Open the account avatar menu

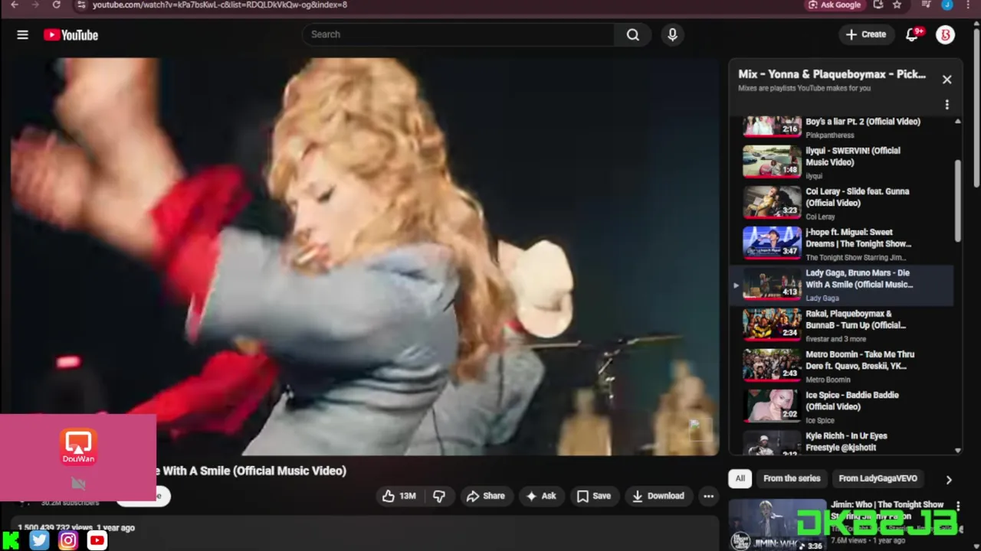coord(946,34)
